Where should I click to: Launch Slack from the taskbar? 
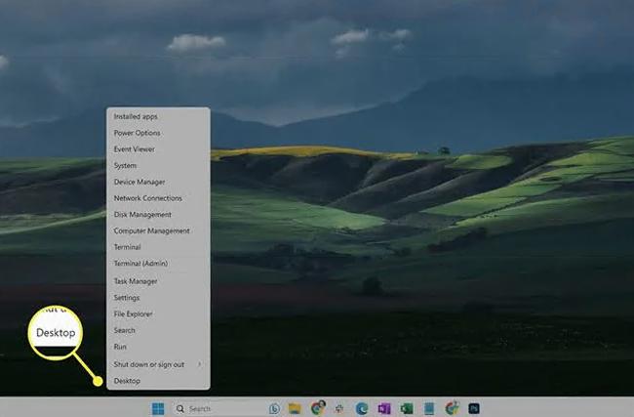[x=339, y=408]
